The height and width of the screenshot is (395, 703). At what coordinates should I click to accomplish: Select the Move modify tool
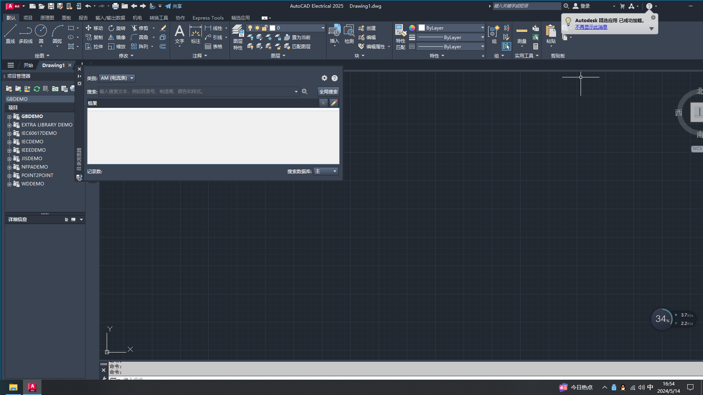pos(93,28)
